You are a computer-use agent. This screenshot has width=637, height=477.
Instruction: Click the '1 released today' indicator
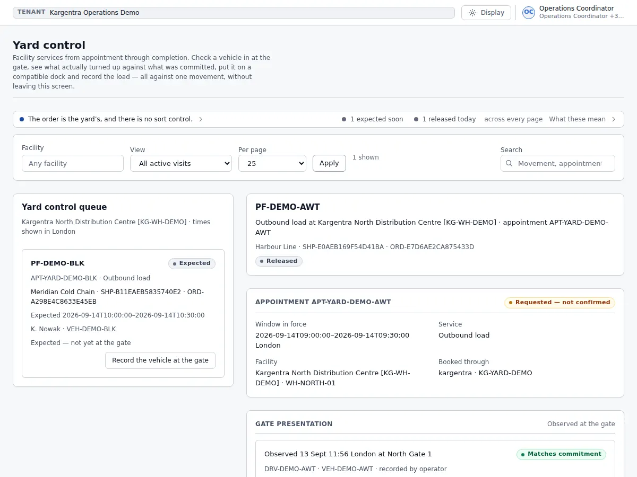pos(445,119)
